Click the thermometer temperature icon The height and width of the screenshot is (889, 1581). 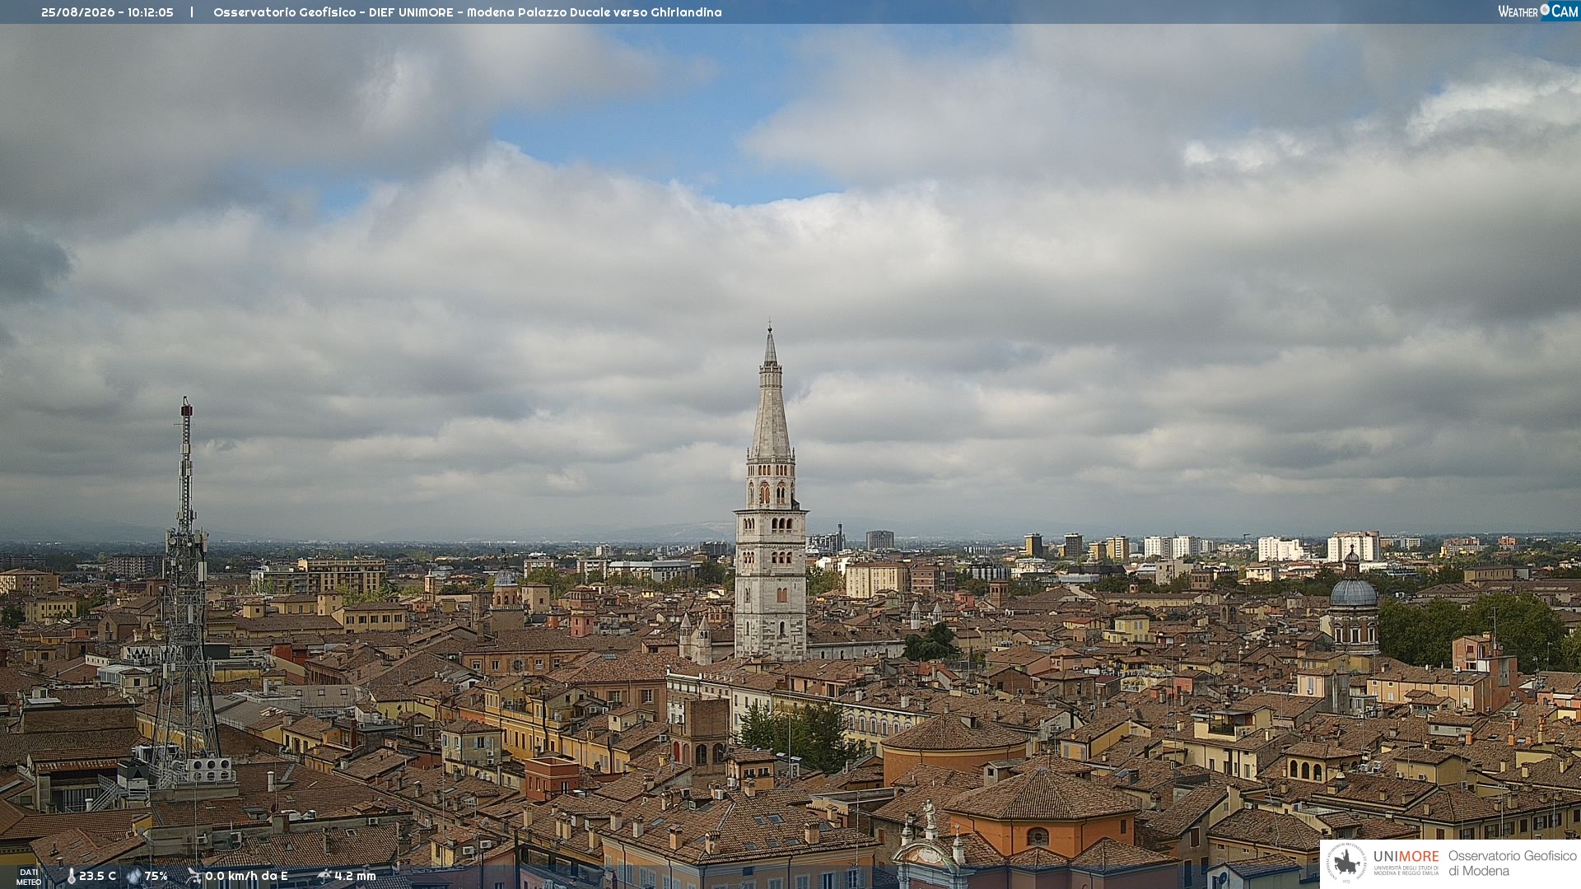[71, 877]
